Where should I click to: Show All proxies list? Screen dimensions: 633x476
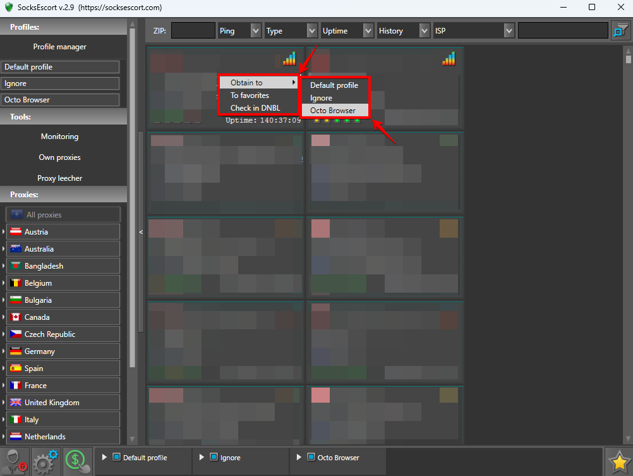63,214
